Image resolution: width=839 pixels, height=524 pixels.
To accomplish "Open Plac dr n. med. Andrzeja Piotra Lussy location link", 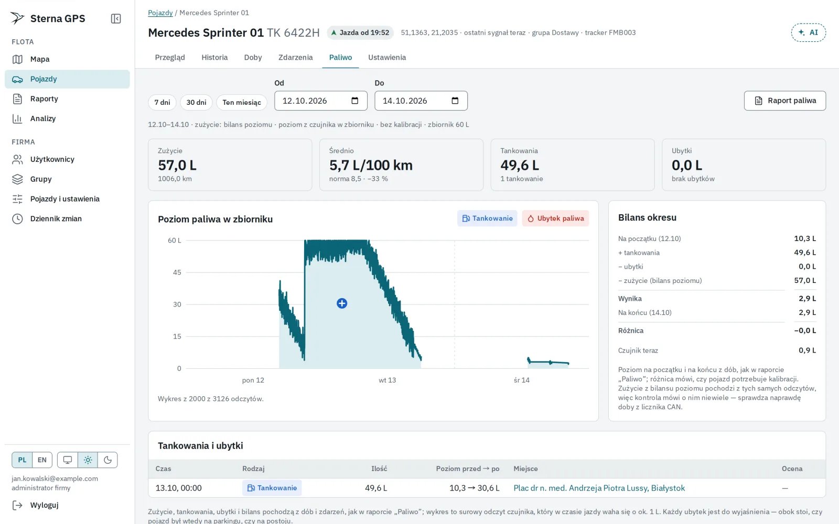I will (599, 488).
